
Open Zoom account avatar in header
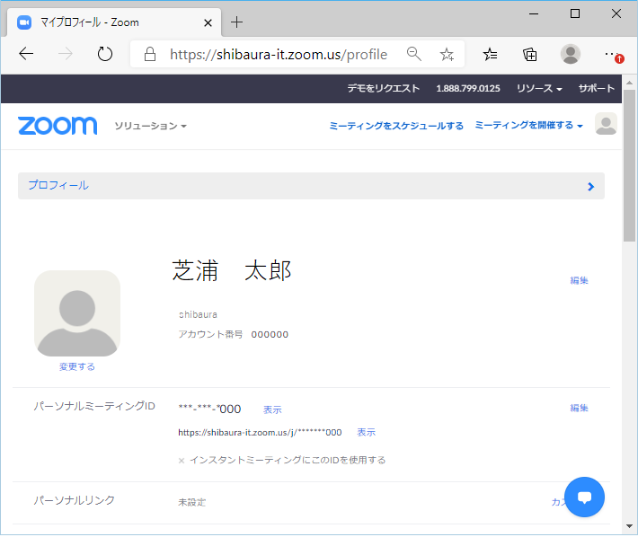(x=606, y=124)
